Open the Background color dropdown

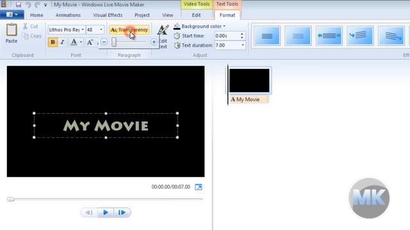(x=224, y=26)
